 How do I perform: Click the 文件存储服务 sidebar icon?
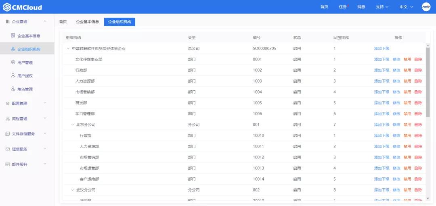point(8,134)
